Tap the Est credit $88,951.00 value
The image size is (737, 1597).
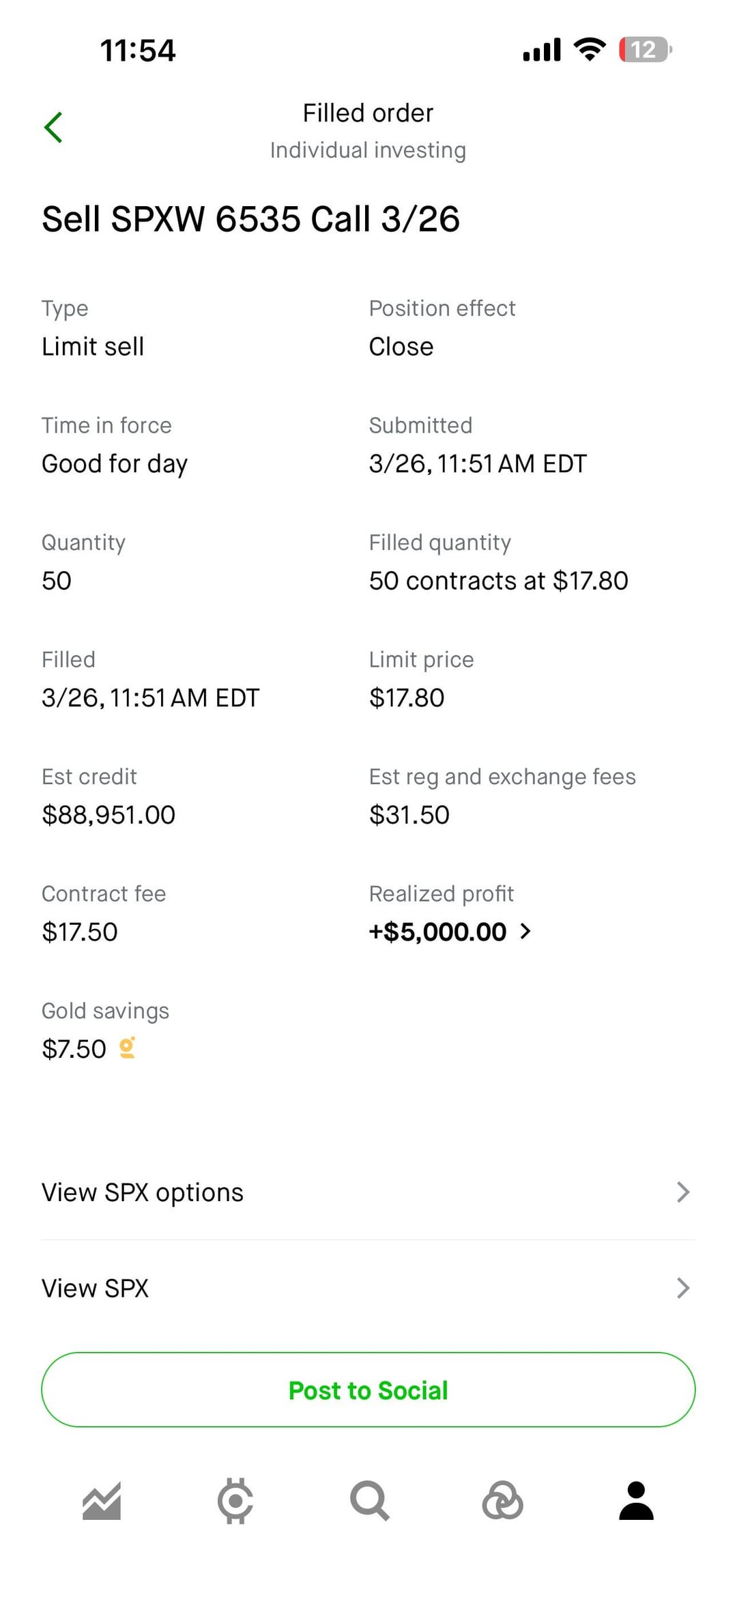coord(109,815)
